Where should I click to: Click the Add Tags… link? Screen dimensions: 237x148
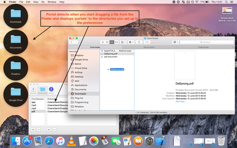pos(181,101)
